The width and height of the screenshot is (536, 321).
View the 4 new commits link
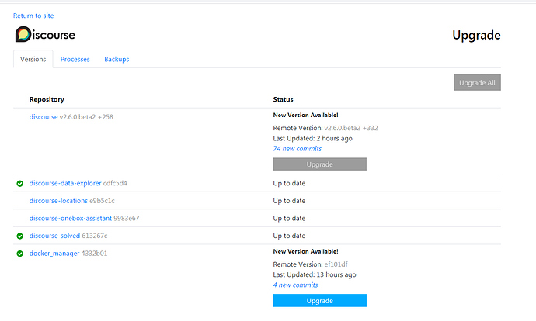tap(295, 285)
